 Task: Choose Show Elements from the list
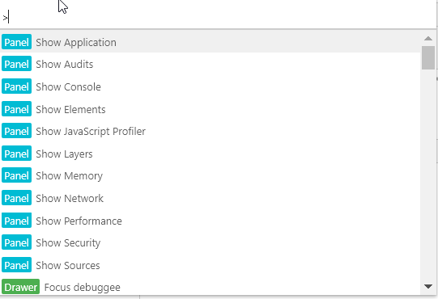[x=210, y=109]
